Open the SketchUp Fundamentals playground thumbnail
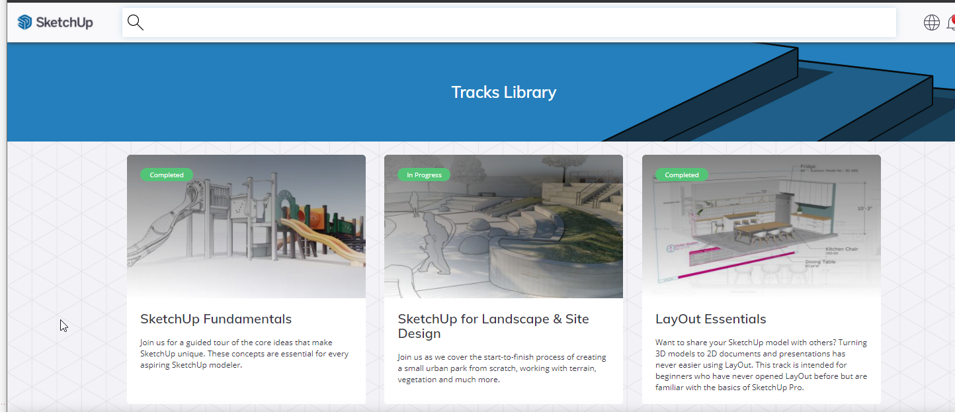Viewport: 955px width, 412px height. [x=246, y=226]
